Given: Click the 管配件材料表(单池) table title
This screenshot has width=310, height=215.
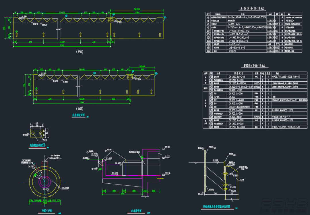Looking at the screenshot, I should point(254,66).
